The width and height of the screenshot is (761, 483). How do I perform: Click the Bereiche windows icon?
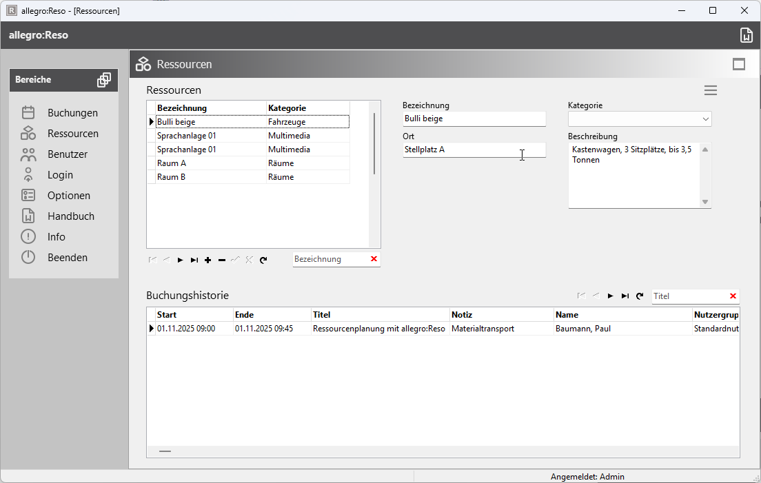(103, 80)
